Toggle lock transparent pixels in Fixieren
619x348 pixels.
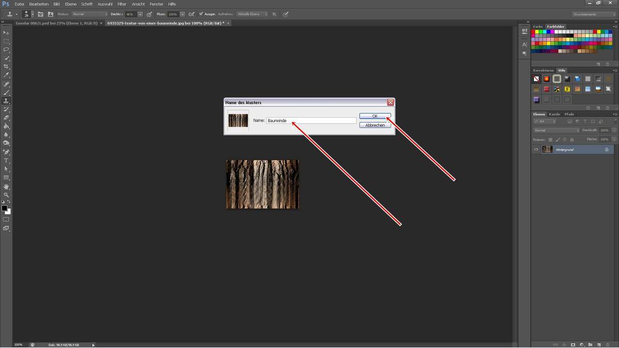click(x=550, y=139)
